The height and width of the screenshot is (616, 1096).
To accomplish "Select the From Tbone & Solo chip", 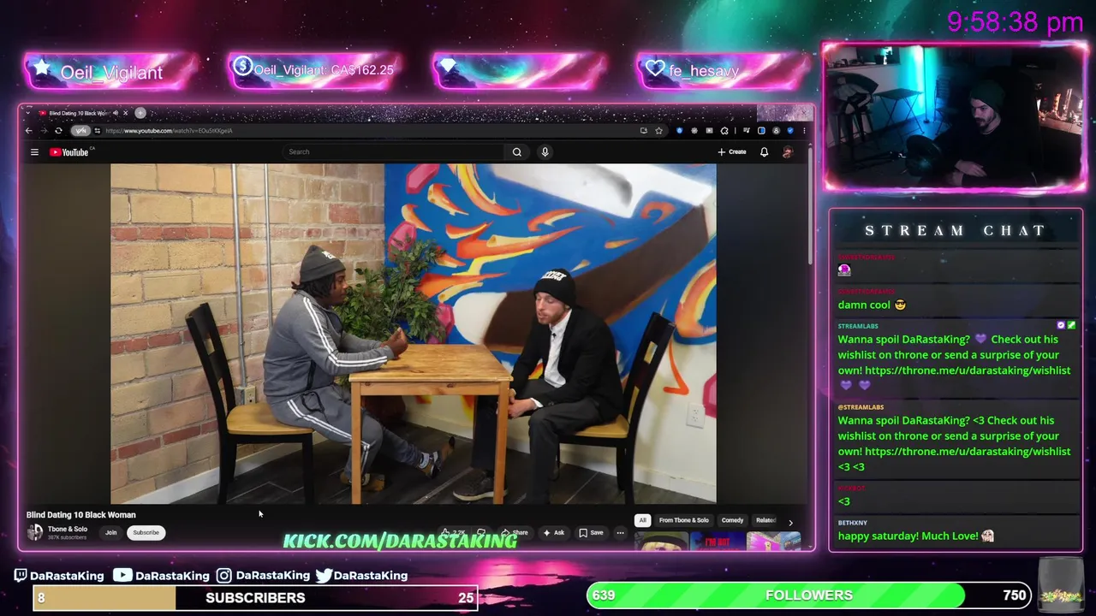I will (684, 520).
